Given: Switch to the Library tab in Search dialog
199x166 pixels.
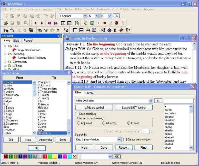Looking at the screenshot, I should [x=89, y=93].
